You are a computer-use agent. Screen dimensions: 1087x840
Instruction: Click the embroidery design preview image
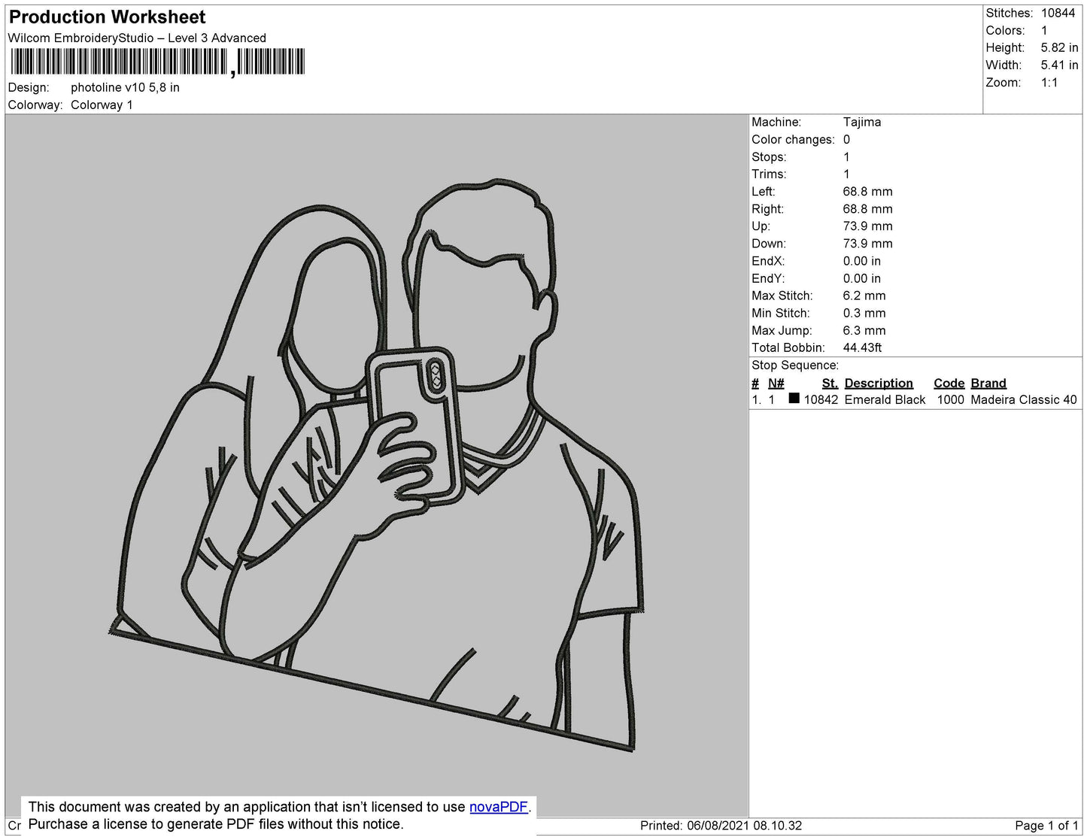(376, 465)
